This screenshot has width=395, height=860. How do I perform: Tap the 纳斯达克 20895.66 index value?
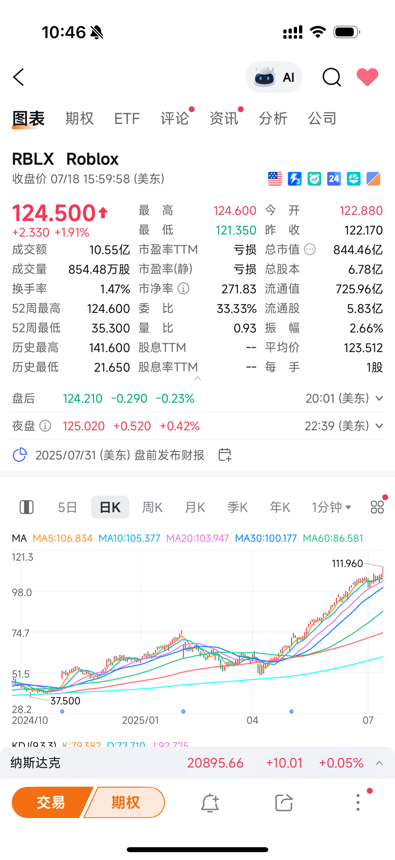[x=215, y=763]
